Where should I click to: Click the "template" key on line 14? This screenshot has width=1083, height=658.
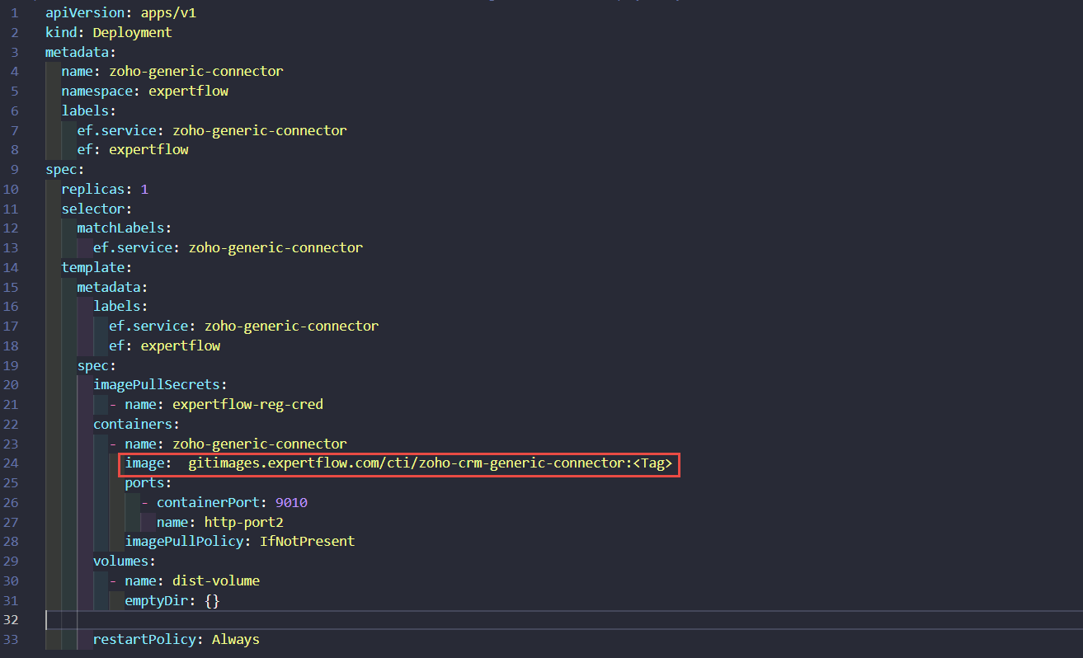click(x=92, y=267)
